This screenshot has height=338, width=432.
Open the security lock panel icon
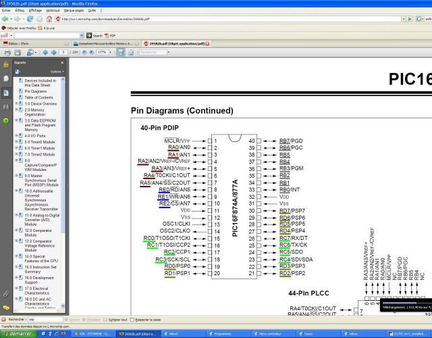click(x=6, y=65)
